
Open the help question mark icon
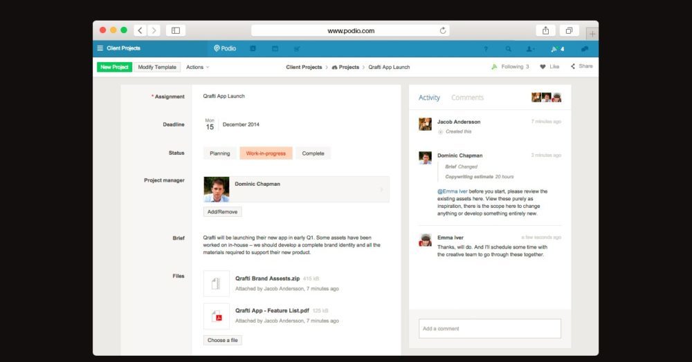click(x=486, y=49)
